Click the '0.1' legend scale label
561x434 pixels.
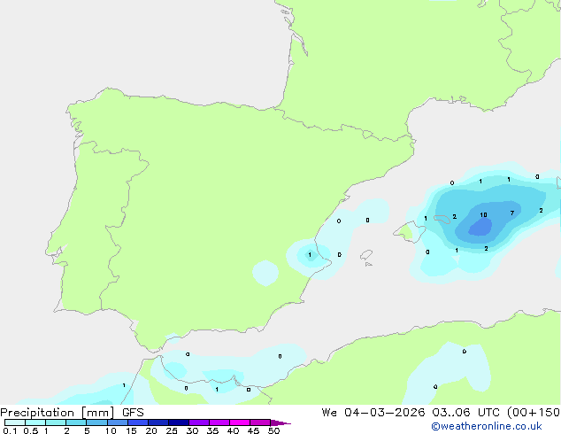10,430
